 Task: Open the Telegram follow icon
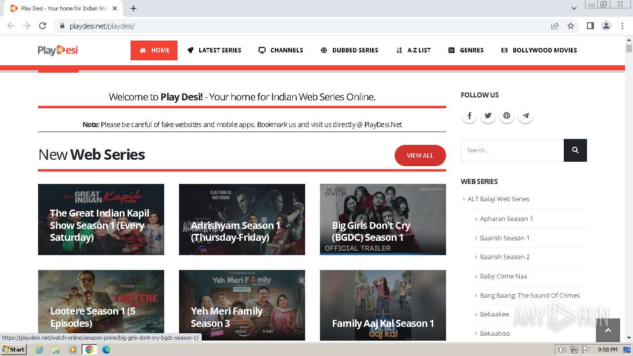click(x=526, y=116)
